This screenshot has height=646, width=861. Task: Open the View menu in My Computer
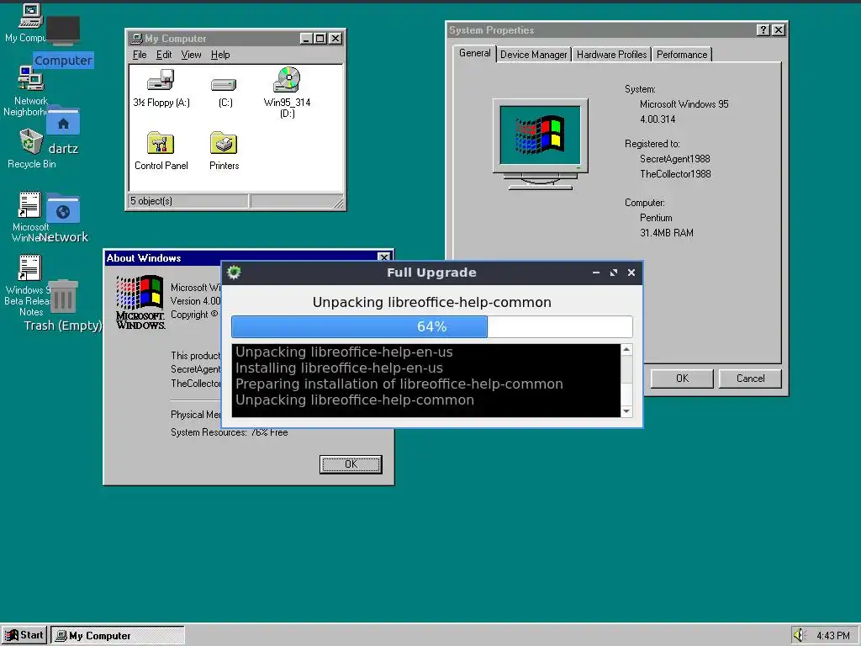click(x=191, y=55)
